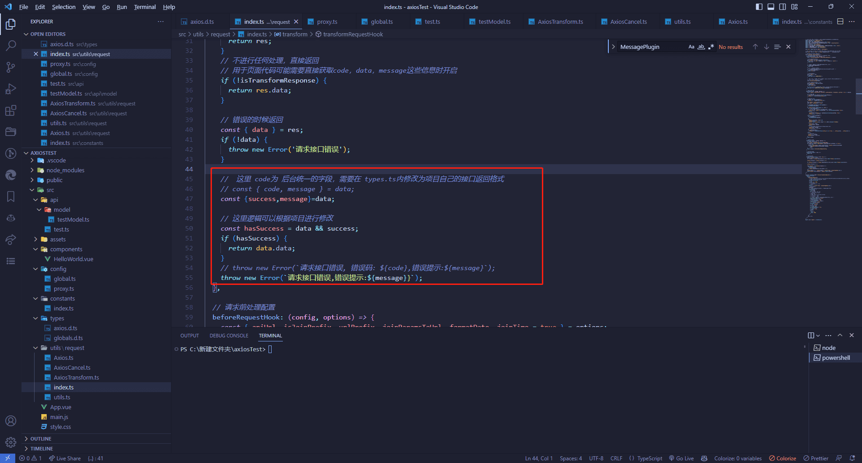Toggle Panel visibility in title bar
The height and width of the screenshot is (463, 862).
coord(771,7)
